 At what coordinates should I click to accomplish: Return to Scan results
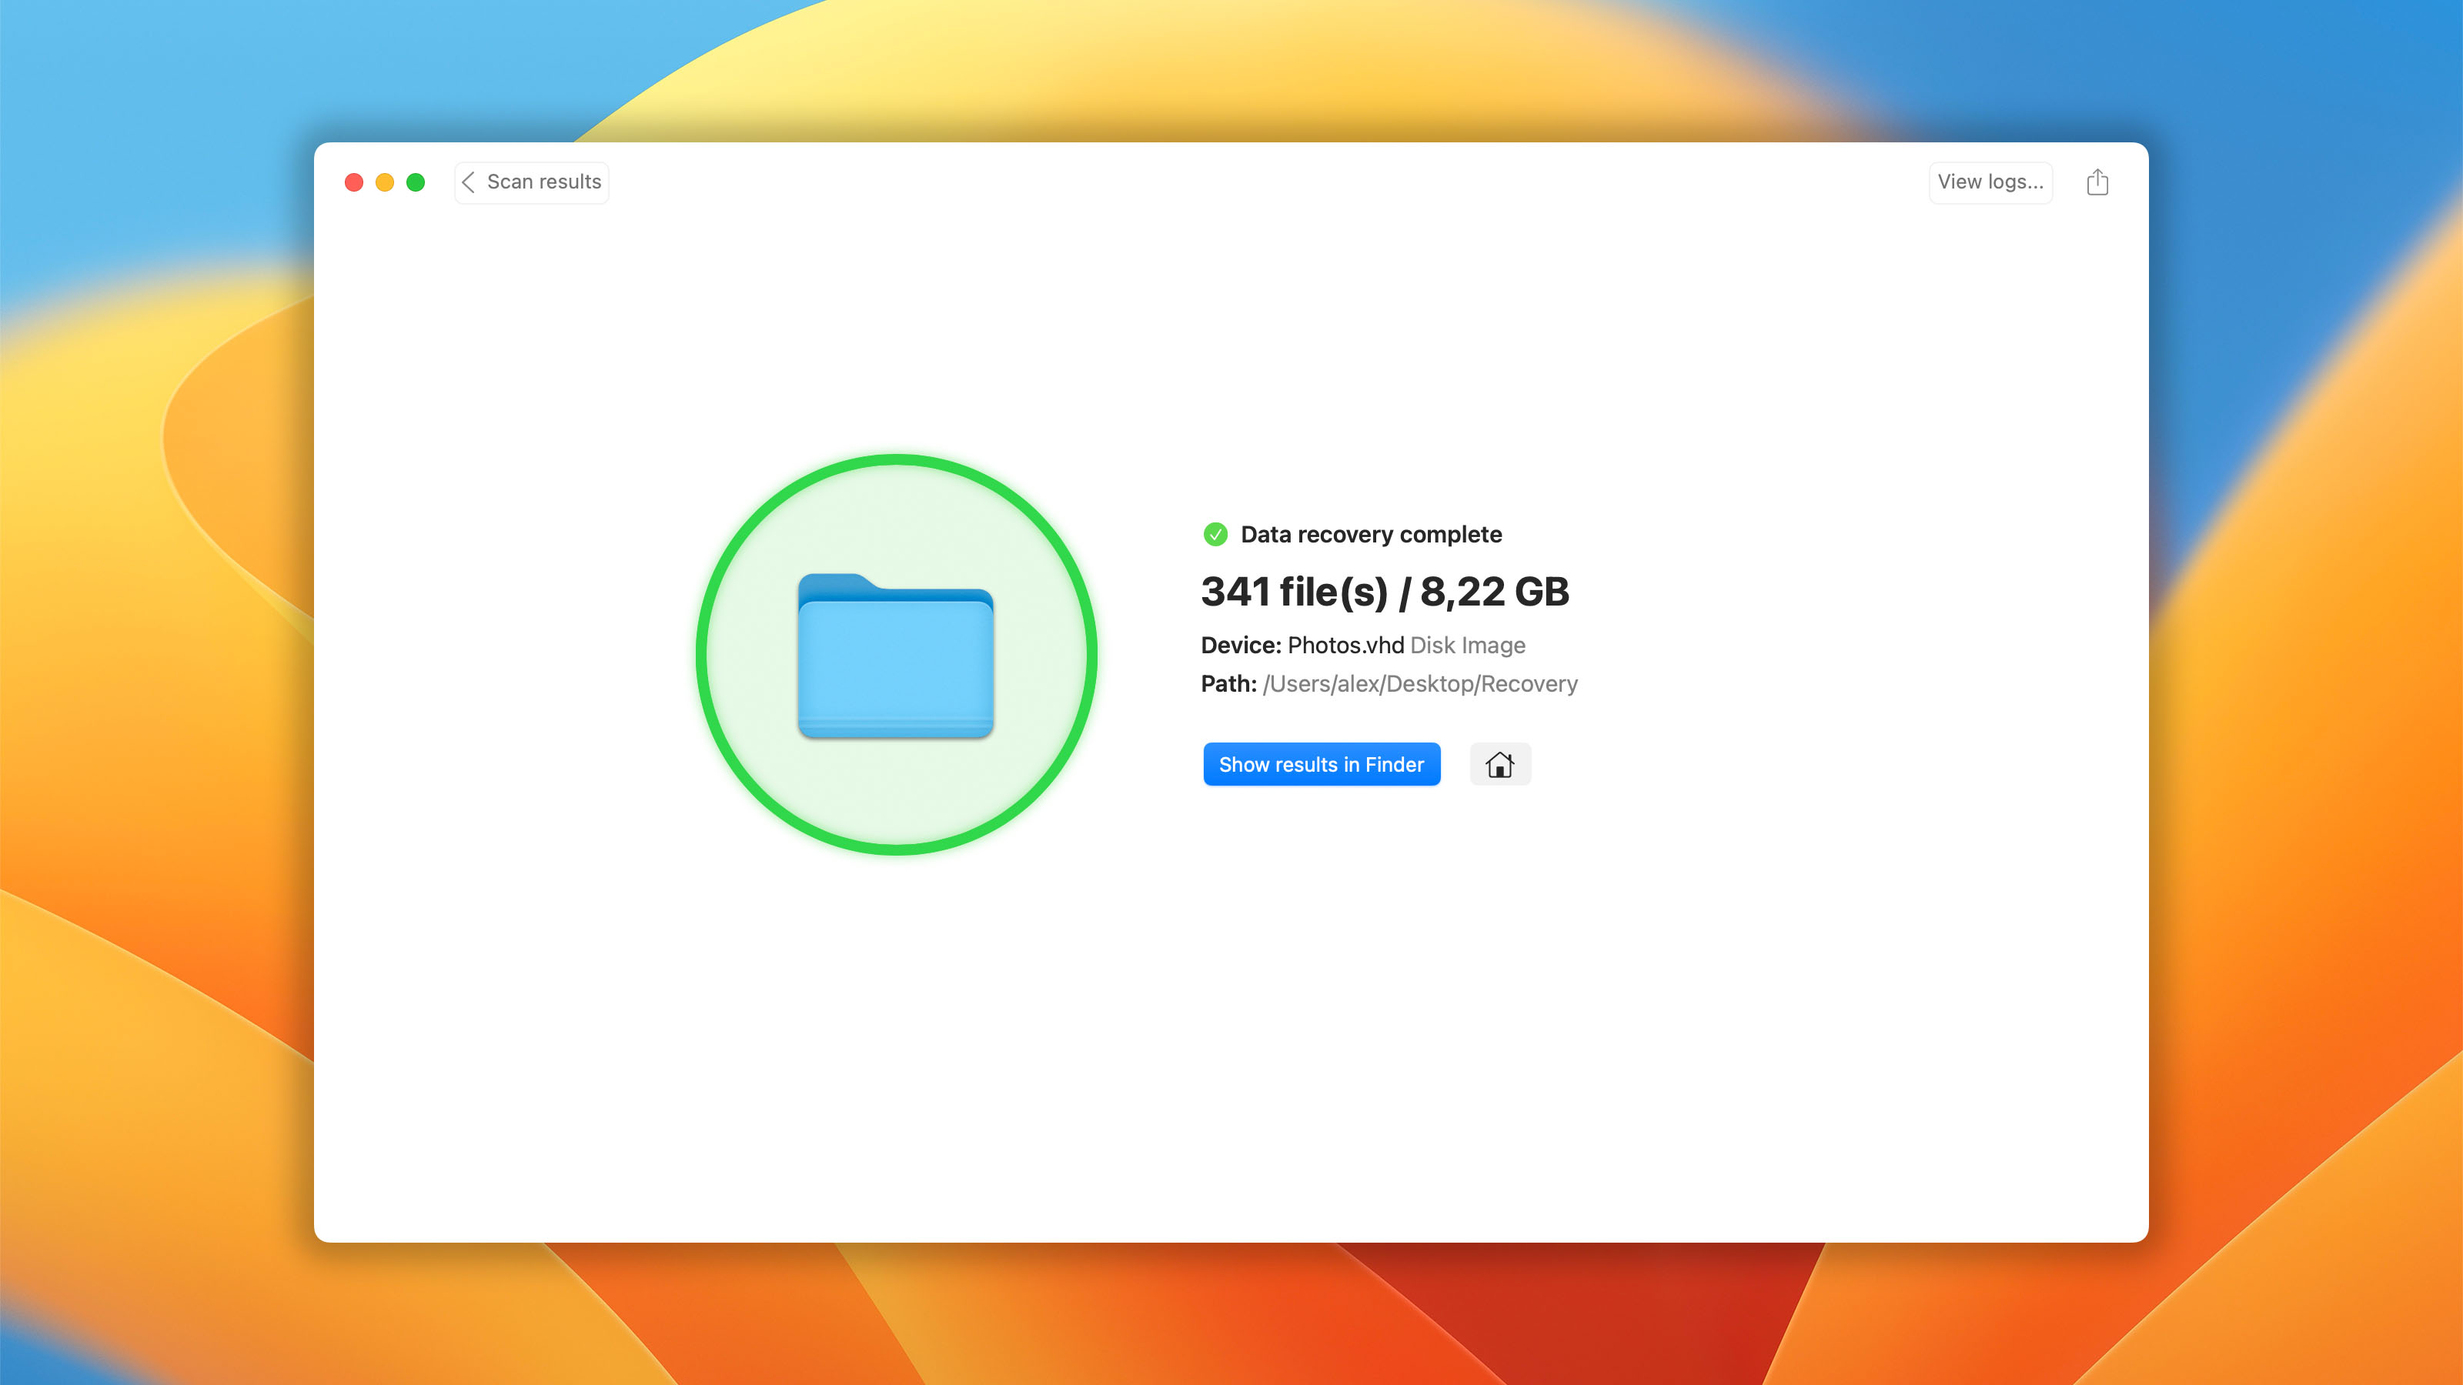click(532, 182)
